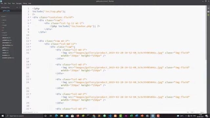Image resolution: width=210 pixels, height=118 pixels.
Task: Click the cursor position in status bar
Action: tap(28, 112)
